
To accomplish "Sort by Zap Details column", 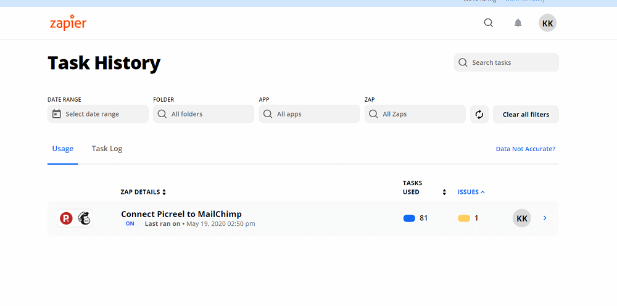I will click(x=143, y=192).
